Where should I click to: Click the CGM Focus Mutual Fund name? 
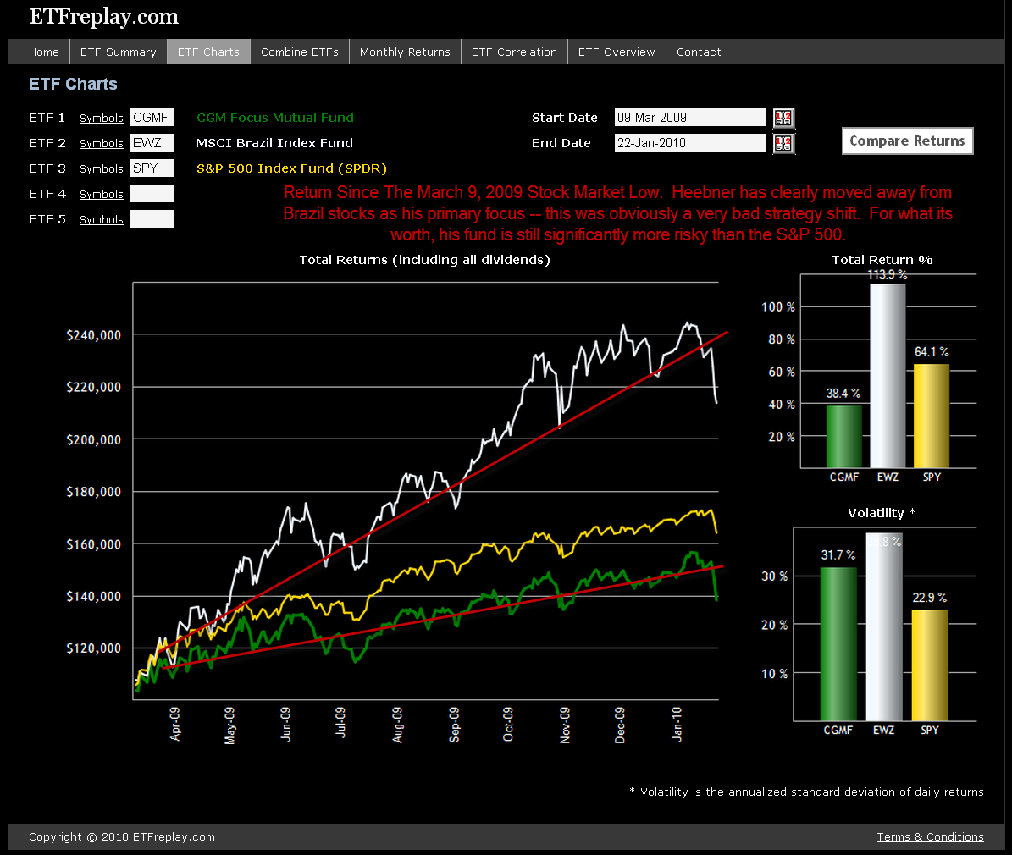click(275, 118)
